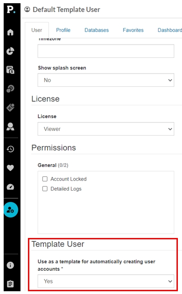The width and height of the screenshot is (182, 294).
Task: Open the dashboard gauge icon
Action: pyautogui.click(x=10, y=187)
